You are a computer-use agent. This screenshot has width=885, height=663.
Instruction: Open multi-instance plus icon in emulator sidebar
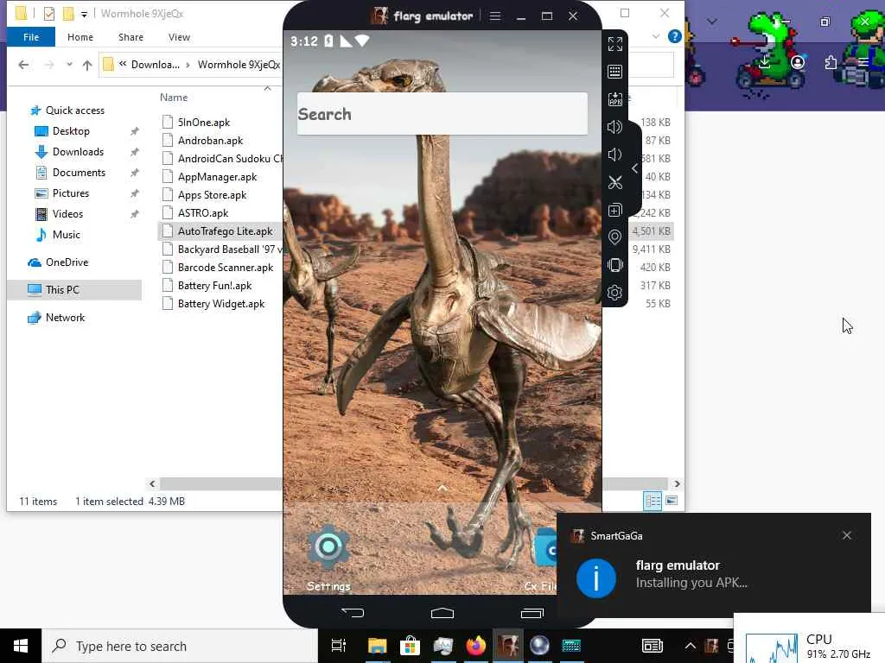(x=614, y=210)
